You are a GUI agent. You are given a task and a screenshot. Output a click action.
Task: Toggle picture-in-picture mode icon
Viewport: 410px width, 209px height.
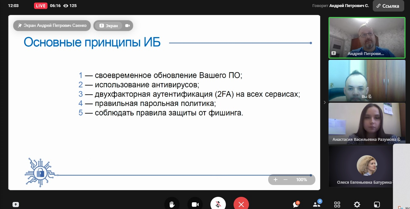[x=377, y=205]
